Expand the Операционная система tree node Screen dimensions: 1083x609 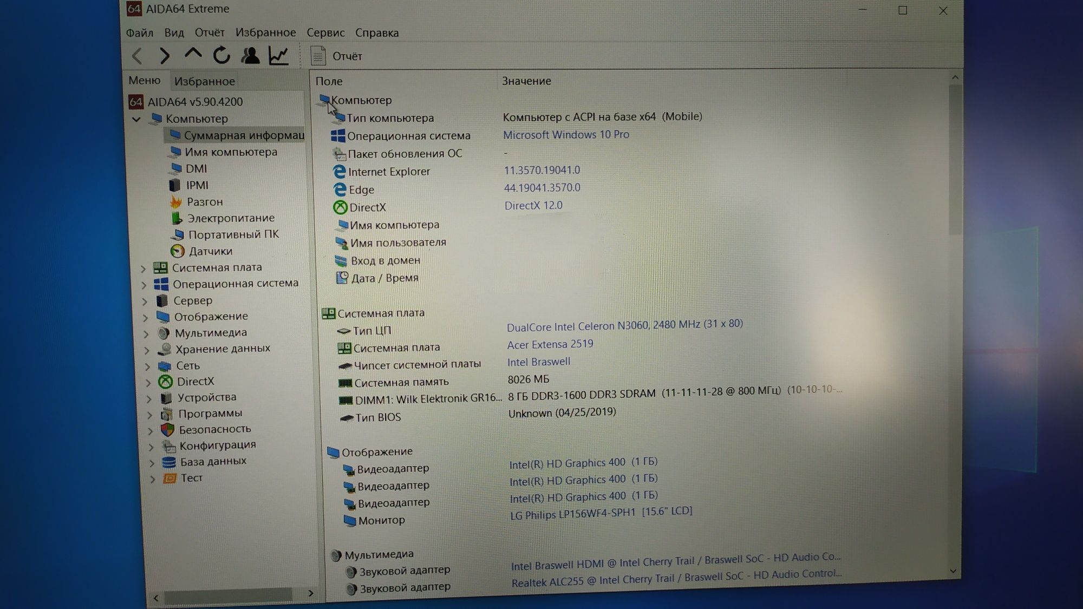(x=144, y=285)
